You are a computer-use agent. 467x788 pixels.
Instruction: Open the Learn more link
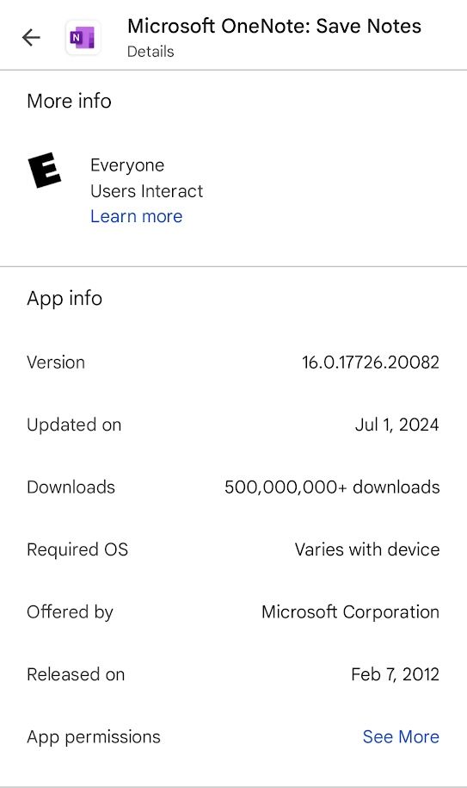click(137, 216)
